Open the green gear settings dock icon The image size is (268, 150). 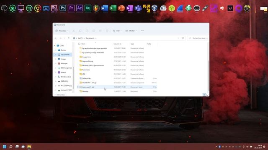pyautogui.click(x=13, y=8)
